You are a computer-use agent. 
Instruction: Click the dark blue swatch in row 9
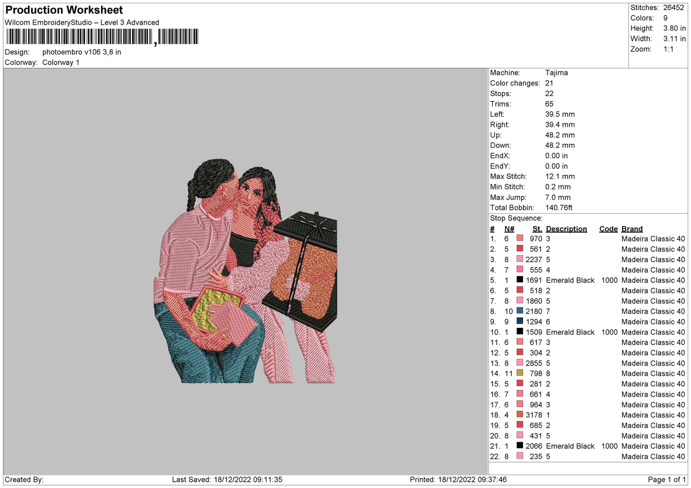(x=520, y=321)
